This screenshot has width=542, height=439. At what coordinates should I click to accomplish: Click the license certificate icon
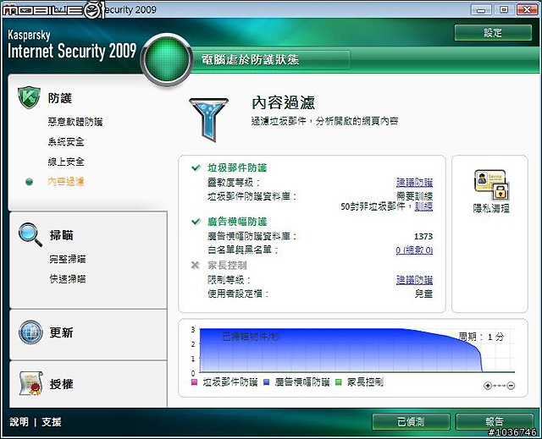(x=30, y=383)
